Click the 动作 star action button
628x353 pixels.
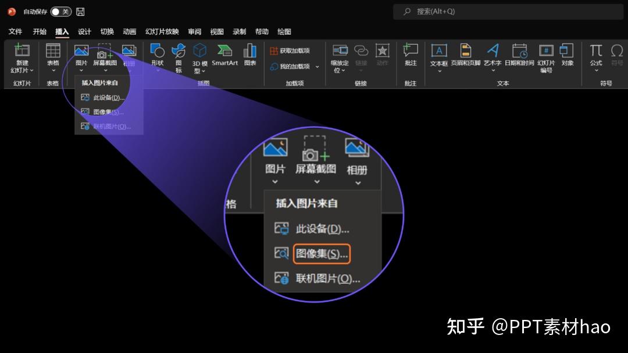coord(383,55)
